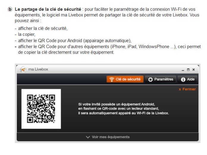Open the Aide section
The image size is (207, 155).
(187, 79)
